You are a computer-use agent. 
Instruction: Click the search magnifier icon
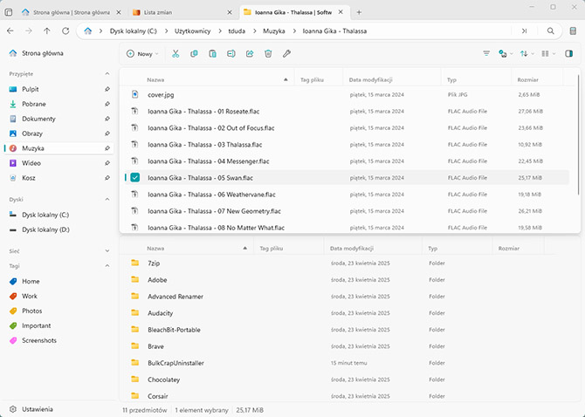pyautogui.click(x=550, y=31)
